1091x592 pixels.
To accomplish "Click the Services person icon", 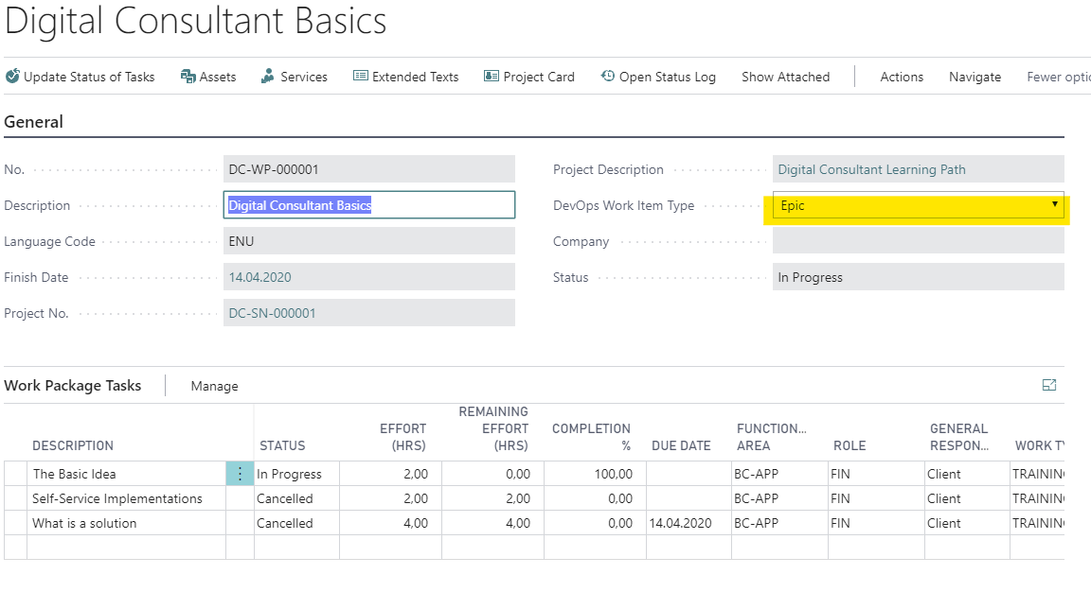I will 268,77.
